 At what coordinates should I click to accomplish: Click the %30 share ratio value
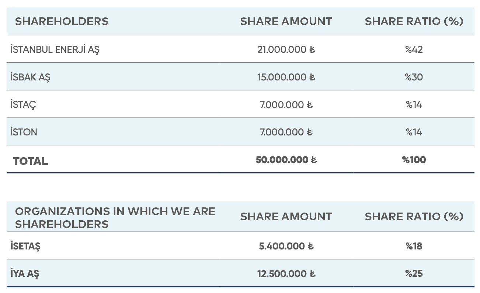pos(414,77)
